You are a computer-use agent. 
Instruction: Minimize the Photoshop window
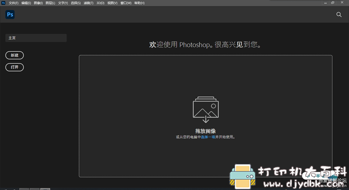click(325, 3)
